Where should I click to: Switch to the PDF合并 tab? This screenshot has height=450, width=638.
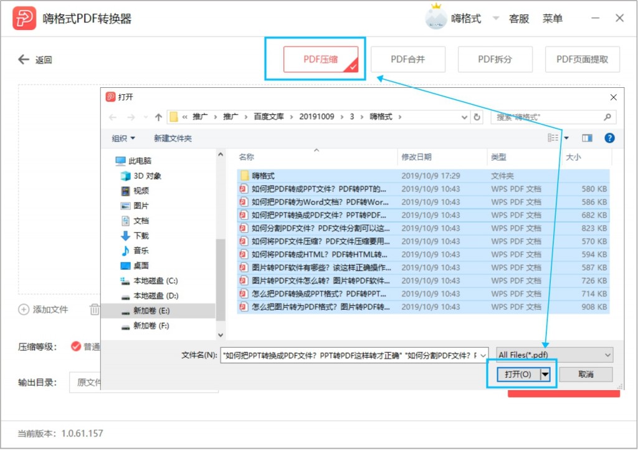click(x=407, y=59)
